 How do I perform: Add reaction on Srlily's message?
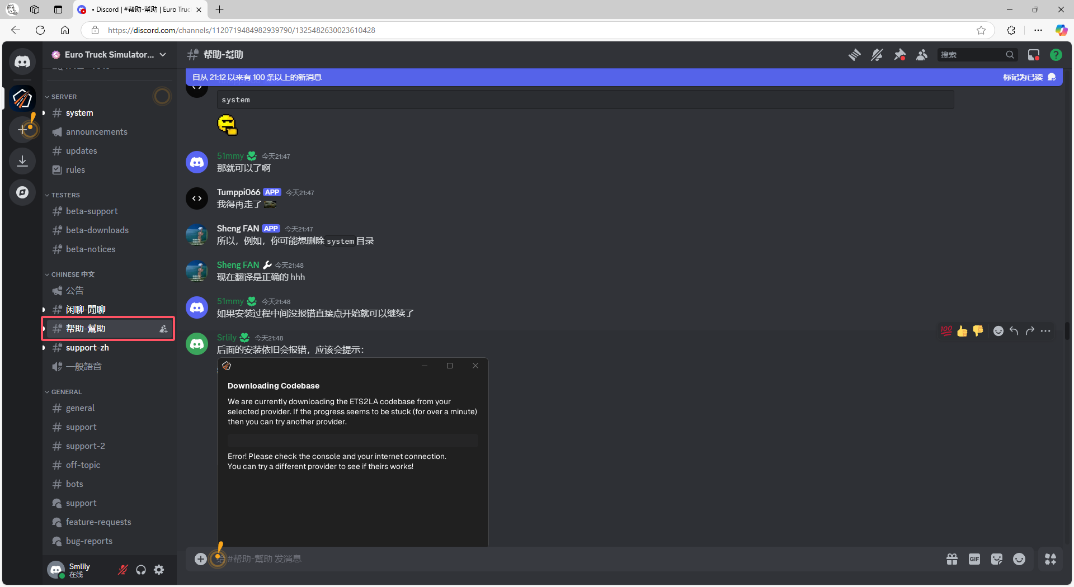(998, 331)
